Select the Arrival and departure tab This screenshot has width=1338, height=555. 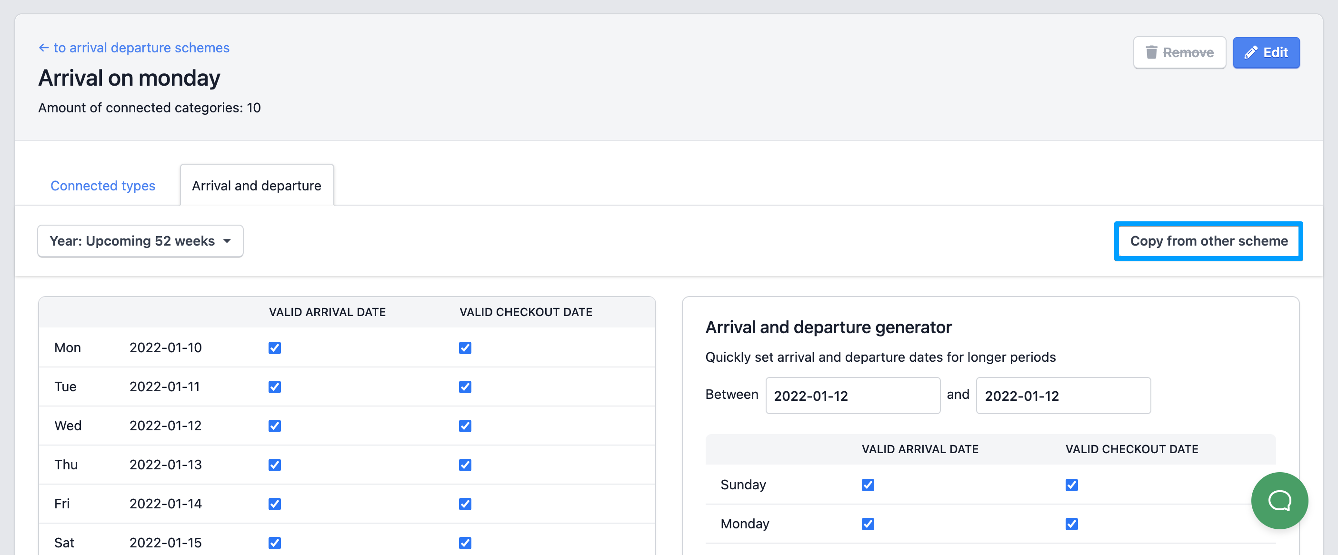[x=257, y=186]
